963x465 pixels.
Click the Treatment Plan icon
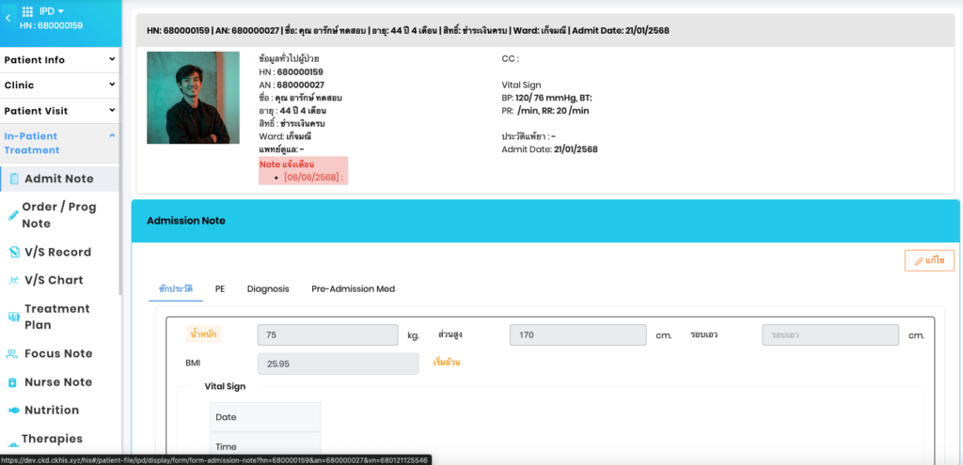pos(14,317)
